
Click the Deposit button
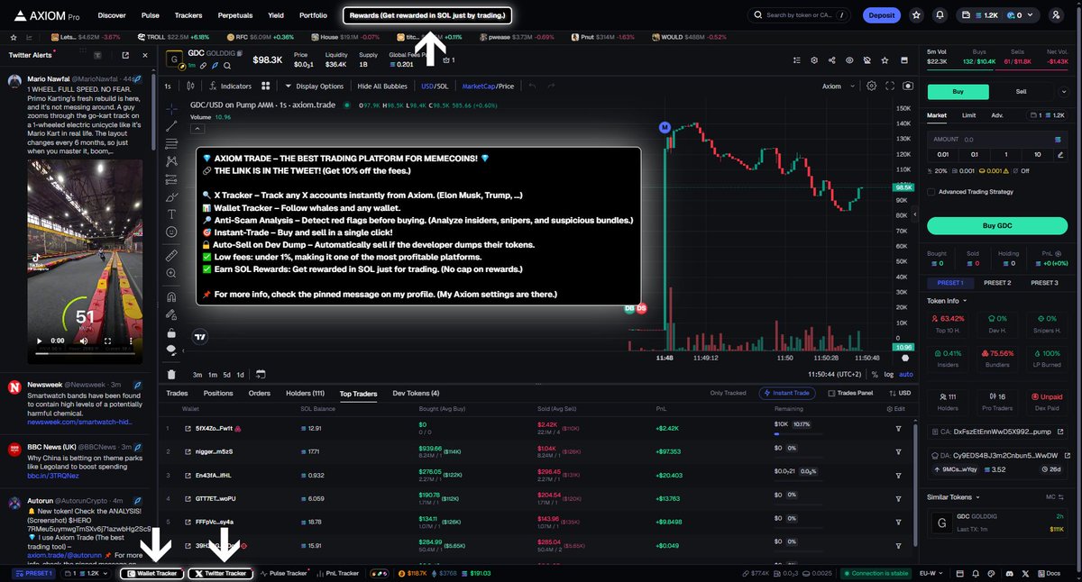(x=881, y=15)
